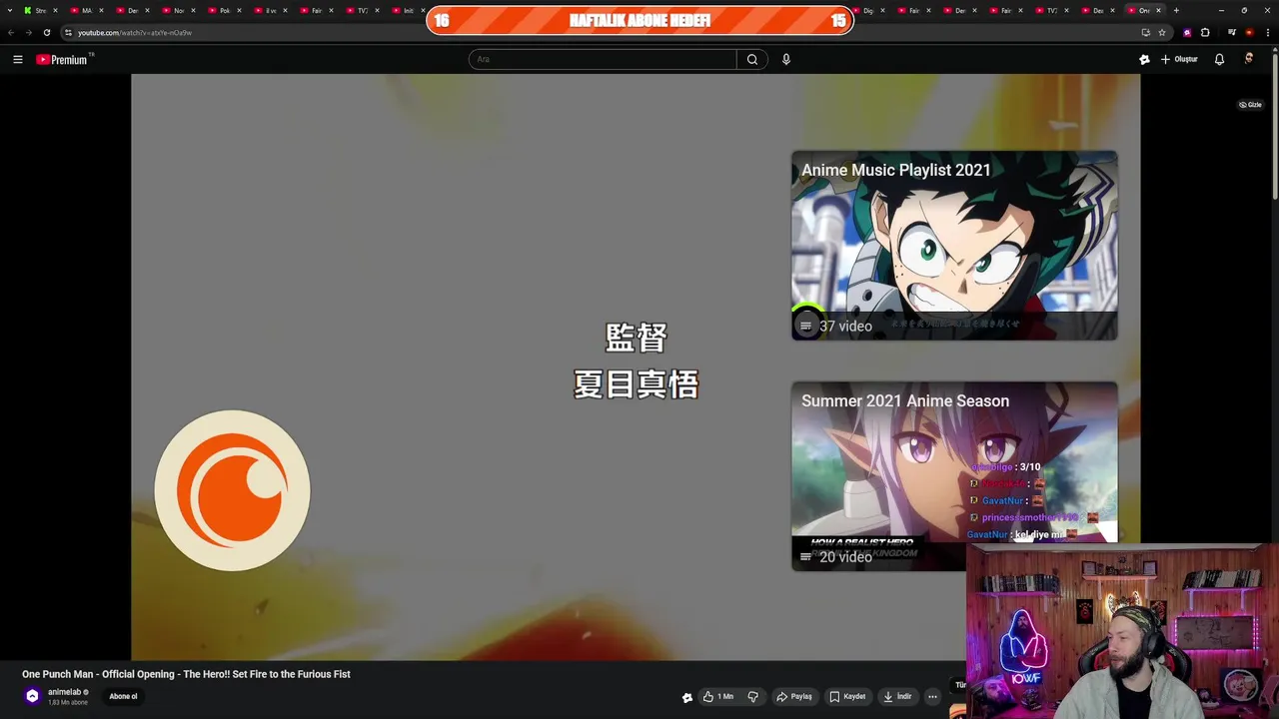Image resolution: width=1279 pixels, height=719 pixels.
Task: Open the Summer 2021 Anime Season card
Action: point(954,476)
